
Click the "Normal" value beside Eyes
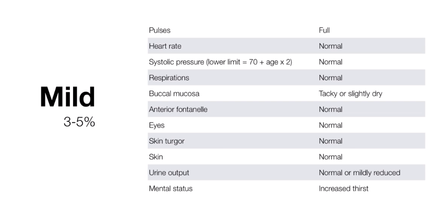click(330, 125)
